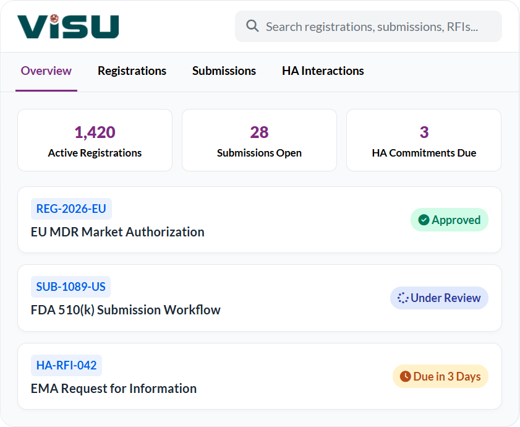
Task: Click the 3 commitments count
Action: (424, 132)
